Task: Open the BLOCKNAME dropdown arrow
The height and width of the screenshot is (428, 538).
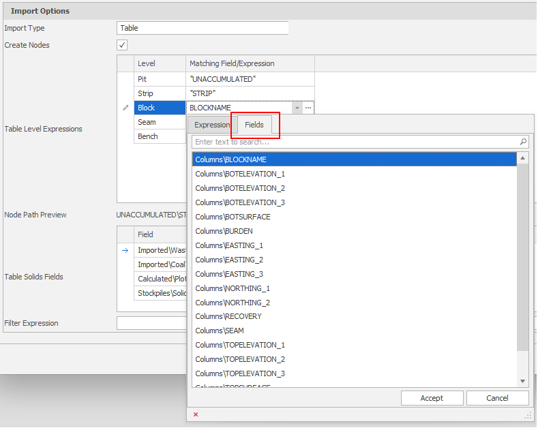Action: pos(297,108)
